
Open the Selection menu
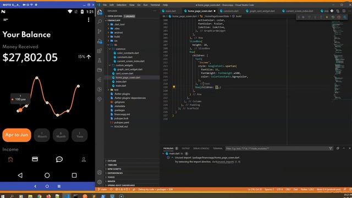click(x=122, y=5)
